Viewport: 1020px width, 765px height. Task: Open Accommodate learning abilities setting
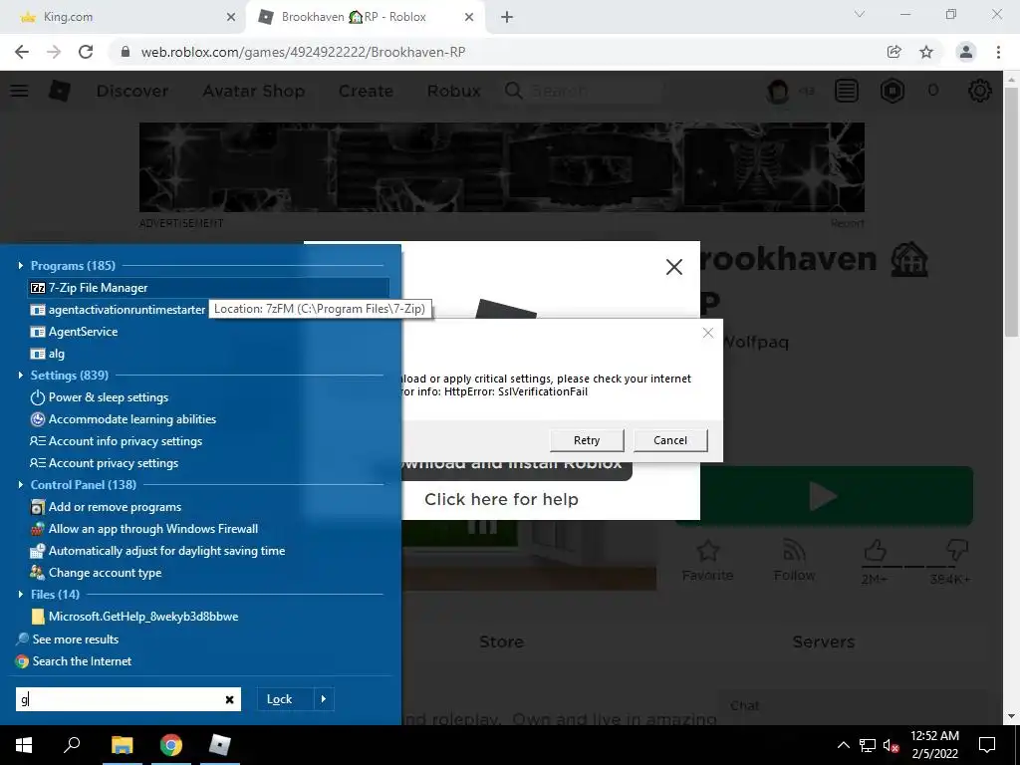pyautogui.click(x=124, y=419)
